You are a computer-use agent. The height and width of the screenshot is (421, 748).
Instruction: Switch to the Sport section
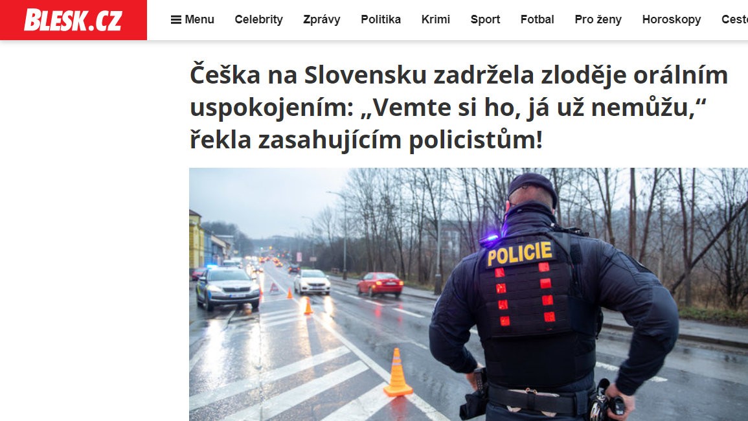point(485,19)
